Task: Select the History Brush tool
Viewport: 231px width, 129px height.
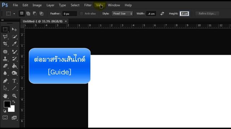Action: 14,59
